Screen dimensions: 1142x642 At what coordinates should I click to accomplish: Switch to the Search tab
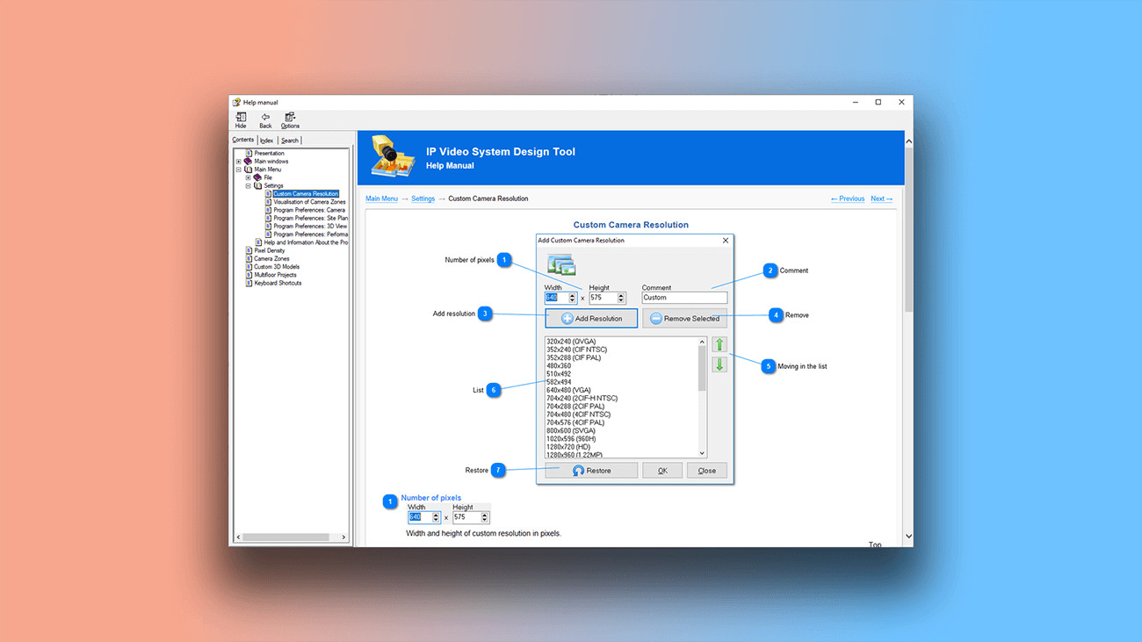(289, 140)
